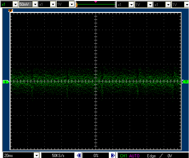
Task: Click the 0V trigger level field
Action: [x=170, y=156]
